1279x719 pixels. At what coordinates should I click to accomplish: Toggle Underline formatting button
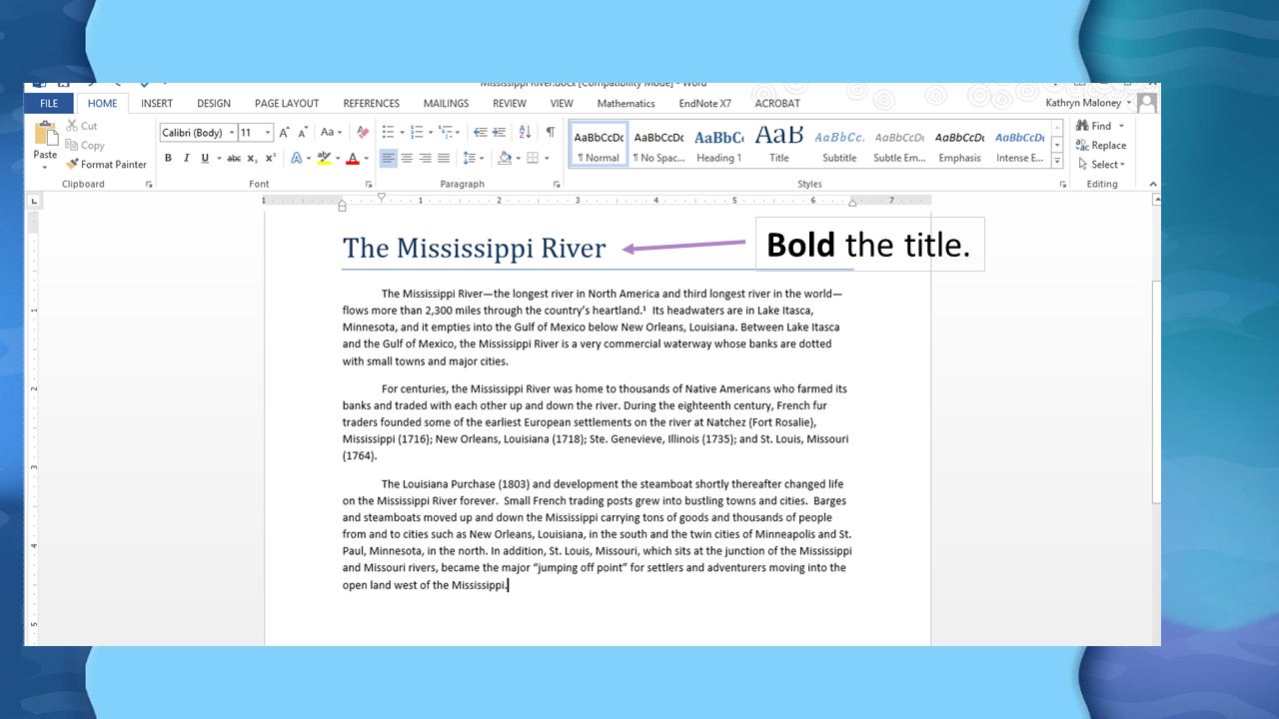point(205,158)
